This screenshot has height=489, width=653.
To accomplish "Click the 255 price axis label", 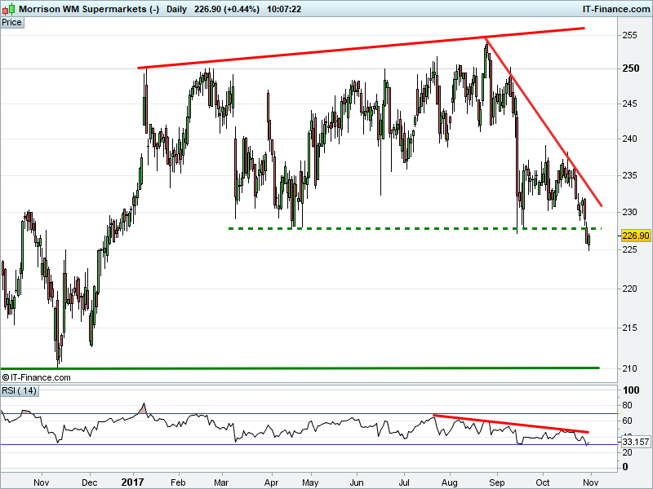I will tap(629, 35).
